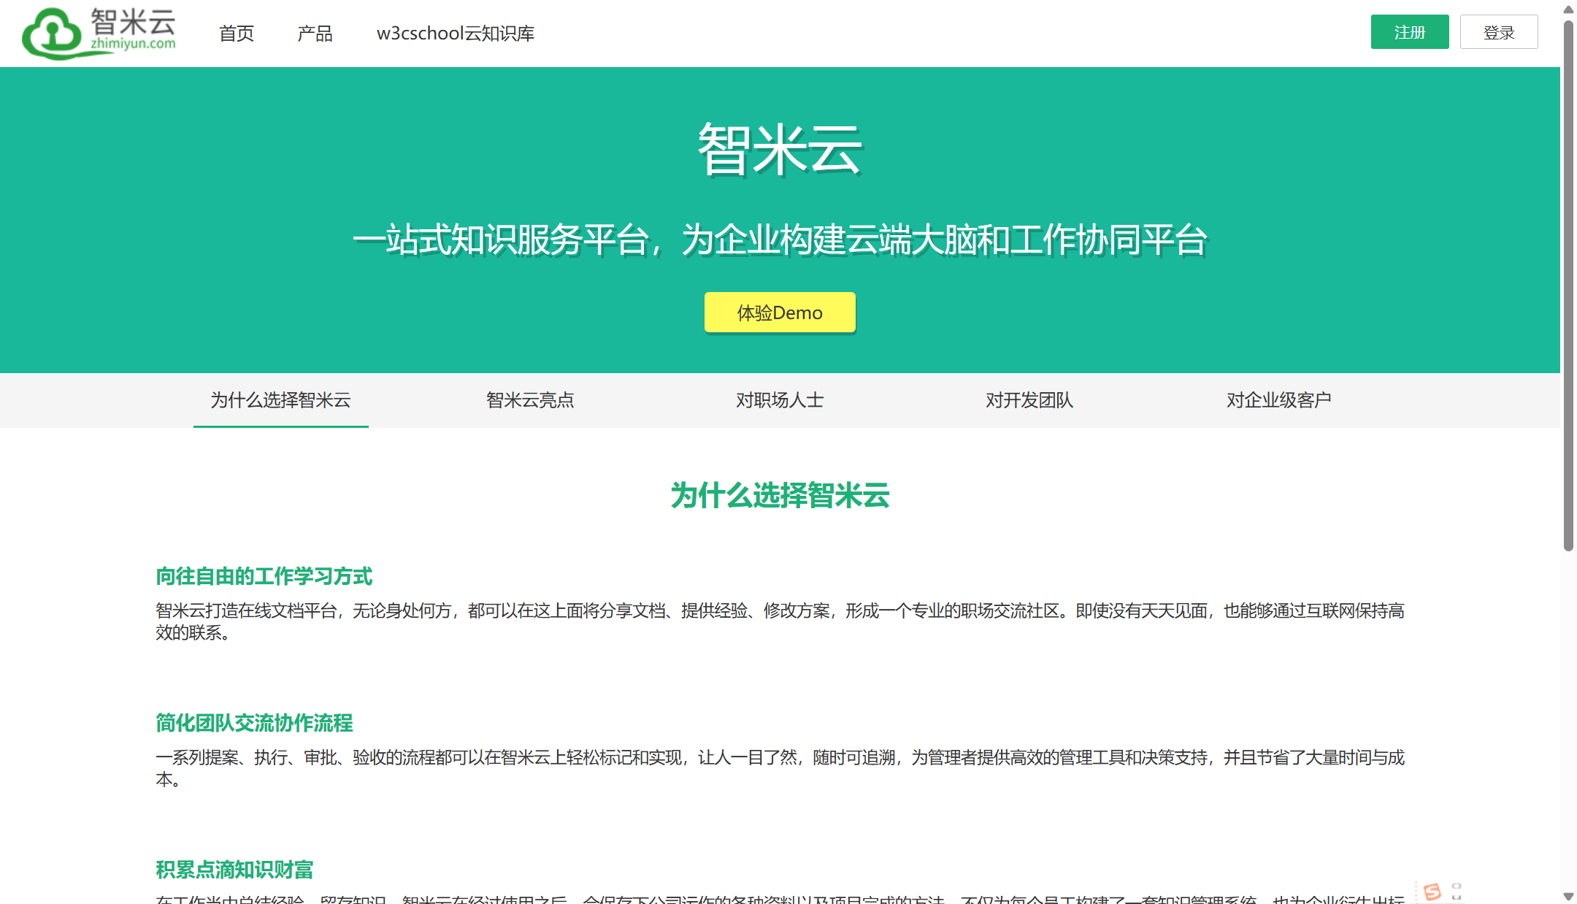Click the 注册 button
This screenshot has width=1577, height=904.
1410,31
